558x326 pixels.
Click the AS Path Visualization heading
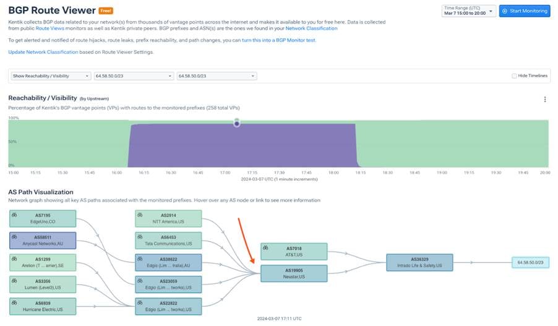[41, 192]
